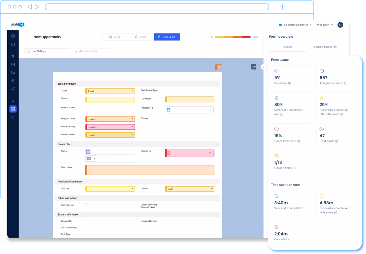Click the WalkMe logo
This screenshot has width=366, height=254.
(x=18, y=25)
